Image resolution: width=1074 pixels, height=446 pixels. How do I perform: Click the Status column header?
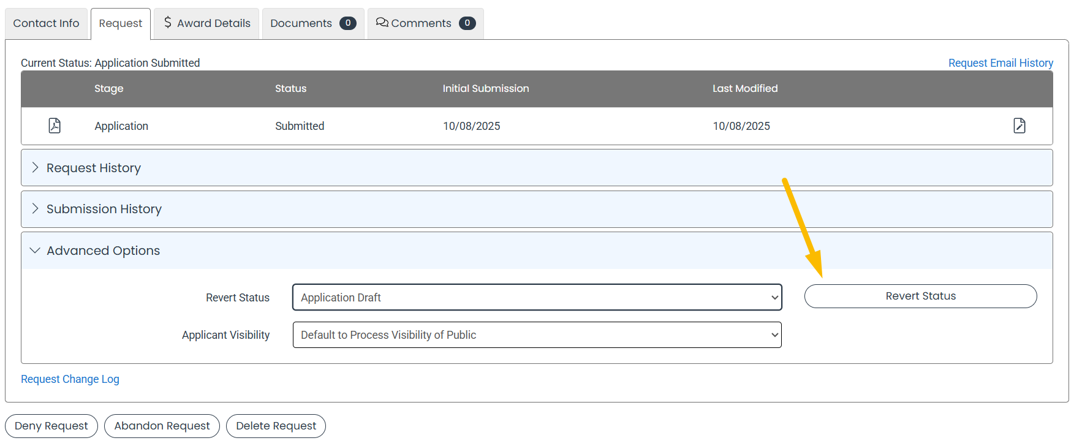(x=290, y=88)
